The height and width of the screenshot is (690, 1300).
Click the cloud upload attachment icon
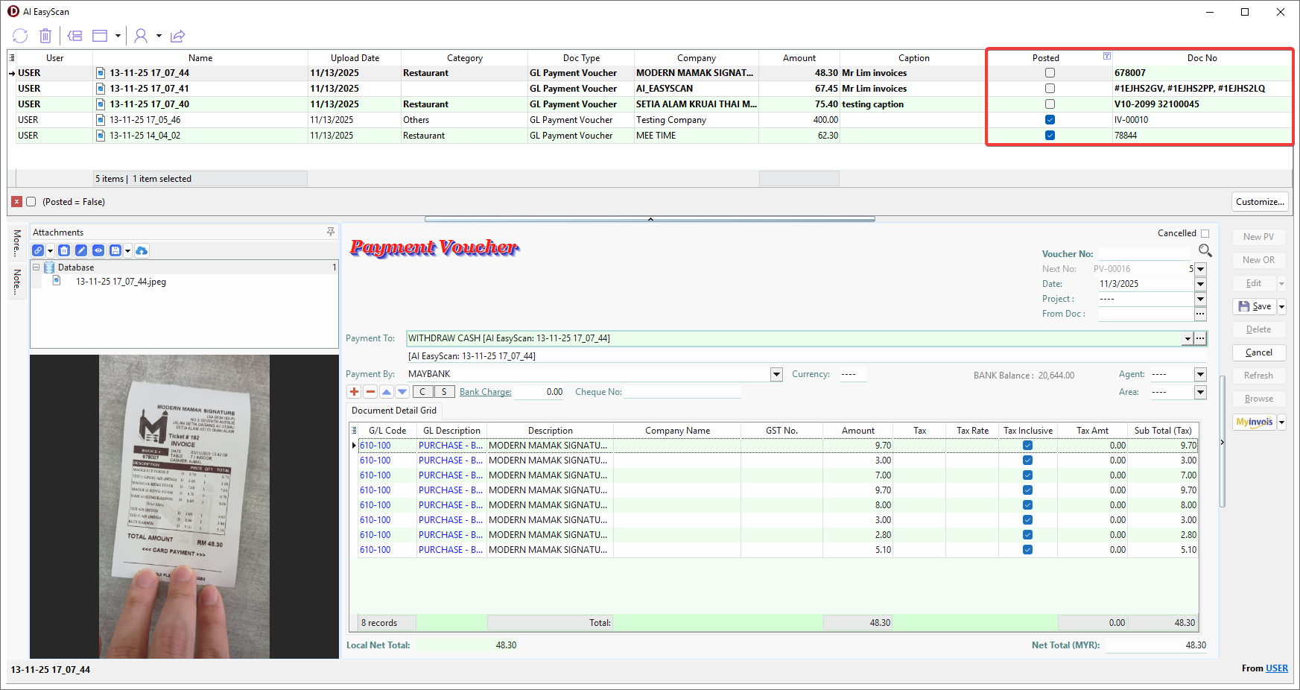click(x=142, y=250)
